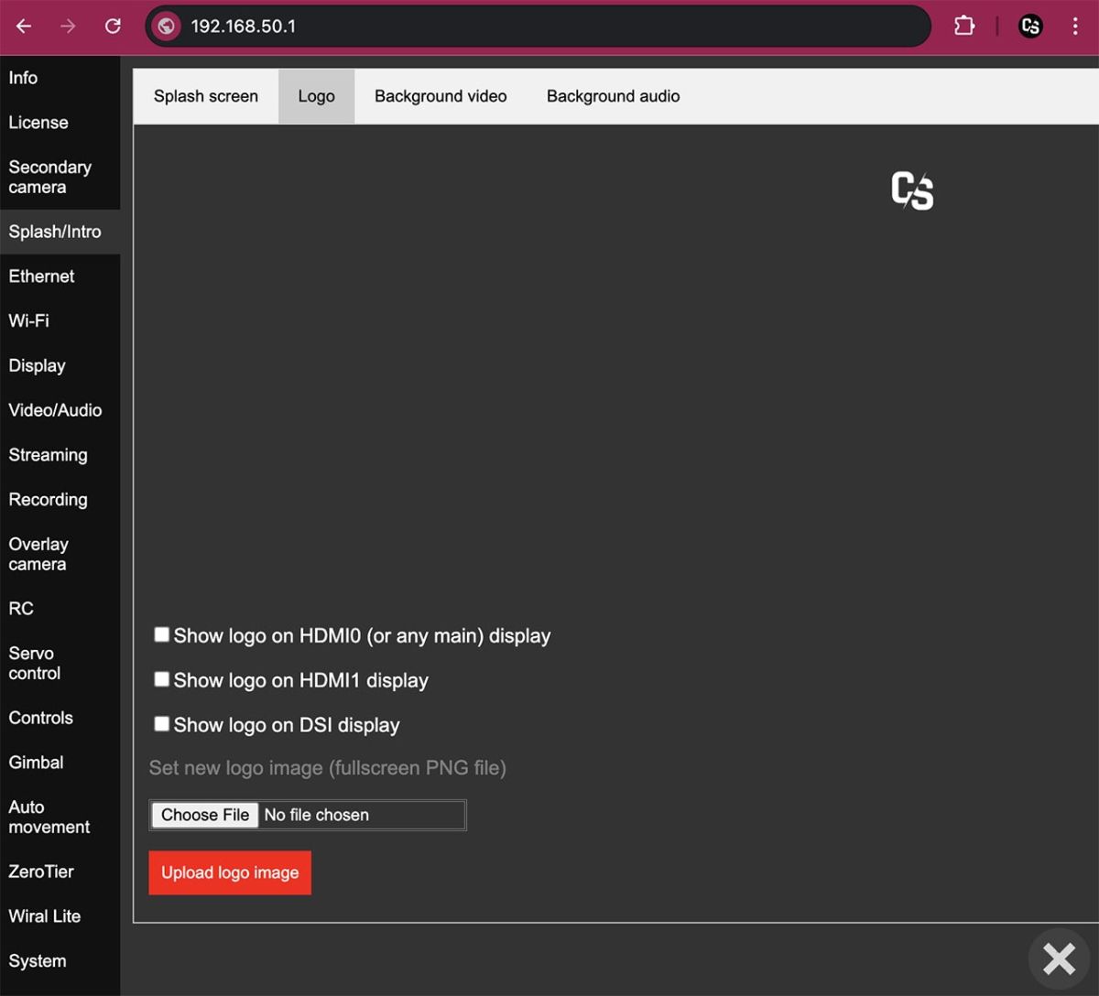Viewport: 1099px width, 996px height.
Task: Switch to the Background video tab
Action: tap(440, 95)
